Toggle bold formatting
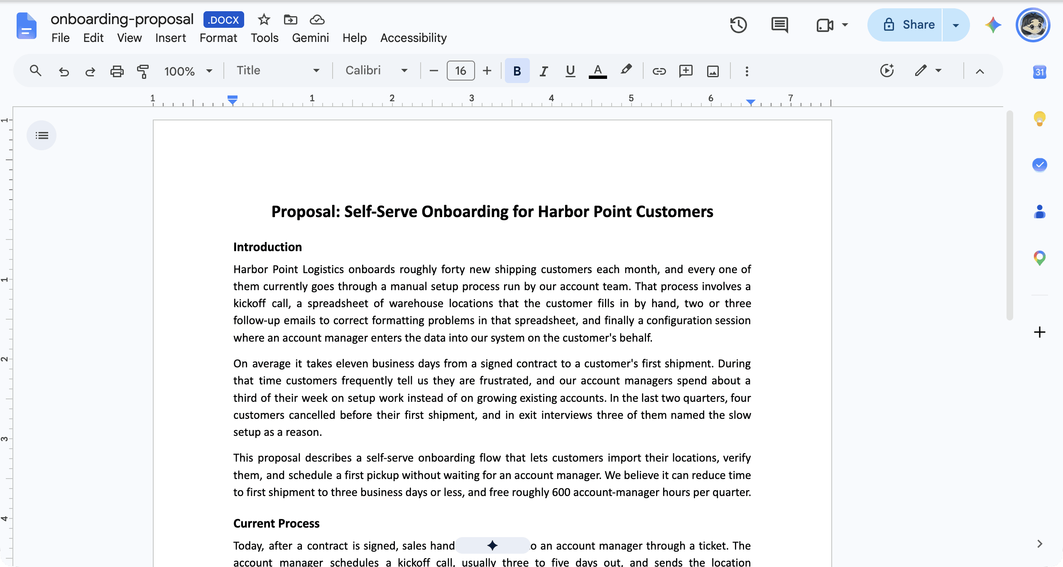Image resolution: width=1063 pixels, height=567 pixels. [x=517, y=71]
